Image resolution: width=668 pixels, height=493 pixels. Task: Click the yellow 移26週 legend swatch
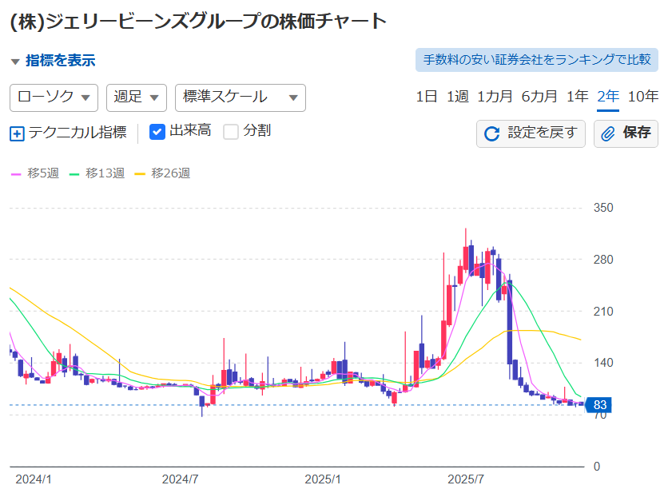click(x=141, y=173)
